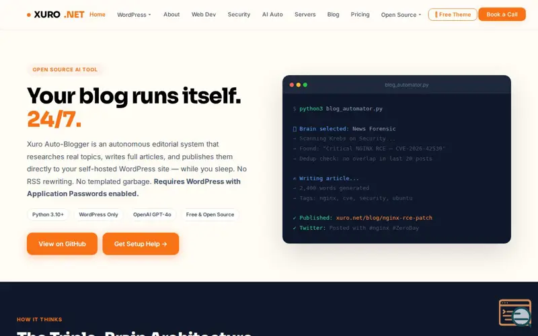Click the Tags: nginx, cve line

(x=352, y=198)
